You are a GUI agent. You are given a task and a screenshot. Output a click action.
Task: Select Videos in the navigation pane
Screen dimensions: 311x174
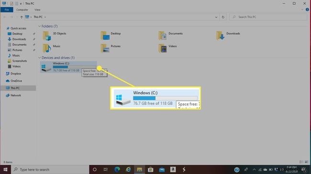tap(14, 66)
